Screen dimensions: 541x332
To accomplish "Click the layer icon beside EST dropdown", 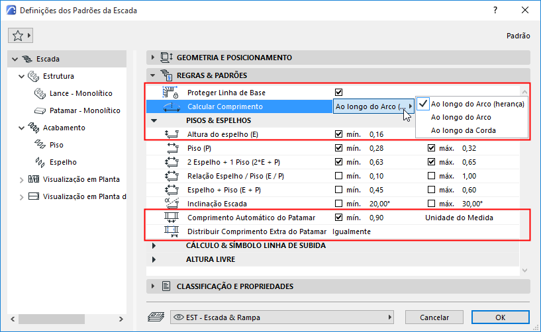I will (156, 317).
